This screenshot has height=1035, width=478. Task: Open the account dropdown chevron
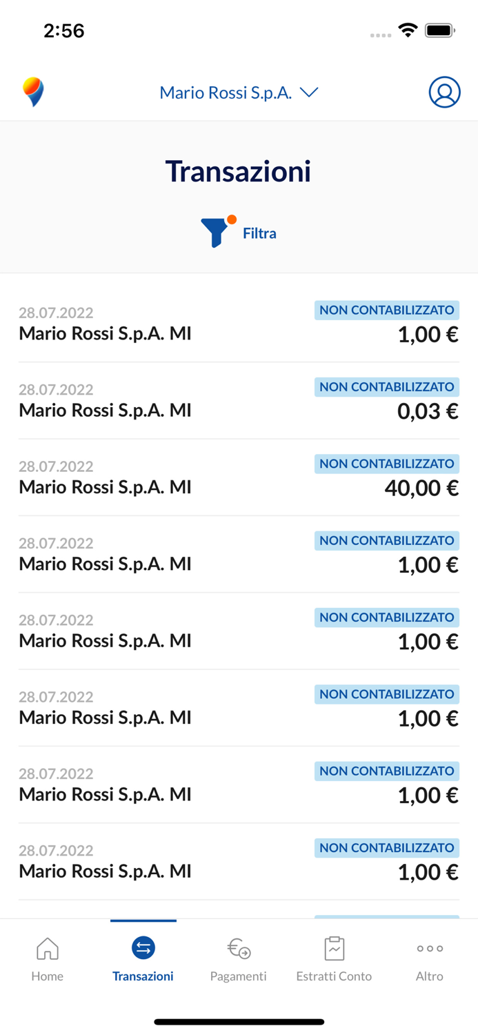tap(310, 92)
